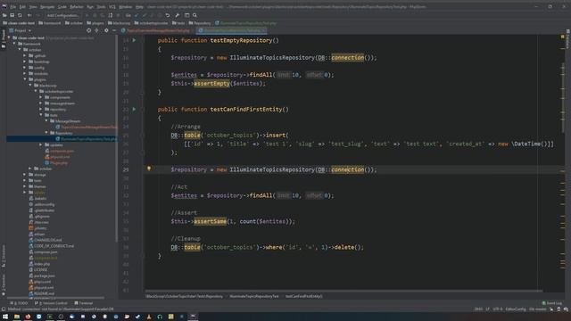
Task: Click the LF line separator in the status bar
Action: coord(487,309)
